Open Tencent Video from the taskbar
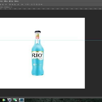Screen dimensions: 102x102 (4, 100)
